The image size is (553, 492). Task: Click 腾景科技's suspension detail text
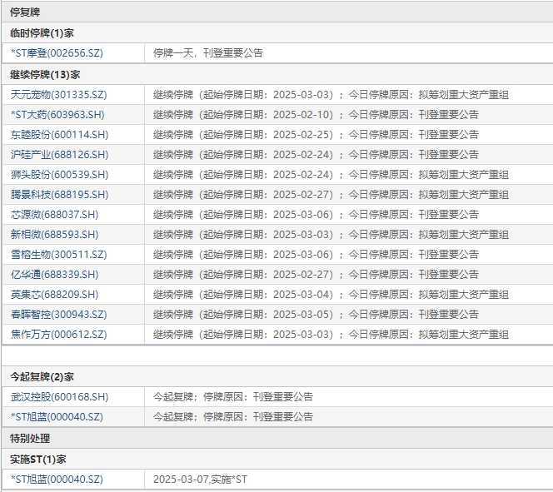[x=331, y=195]
